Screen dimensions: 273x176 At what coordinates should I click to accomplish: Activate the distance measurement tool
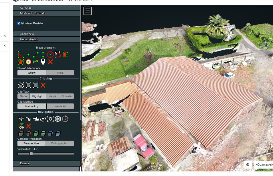click(35, 54)
